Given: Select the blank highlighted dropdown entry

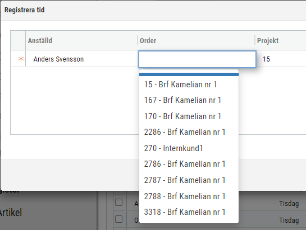Looking at the screenshot, I should (x=189, y=74).
